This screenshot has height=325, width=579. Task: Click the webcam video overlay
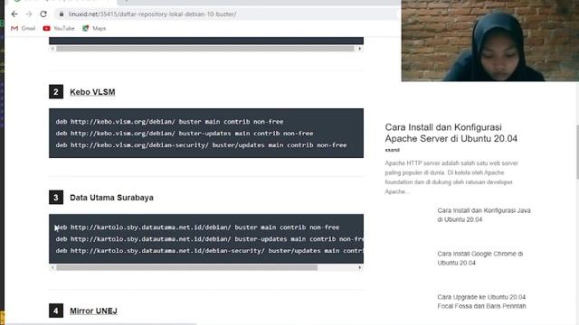490,41
